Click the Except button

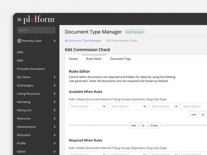tap(154, 126)
